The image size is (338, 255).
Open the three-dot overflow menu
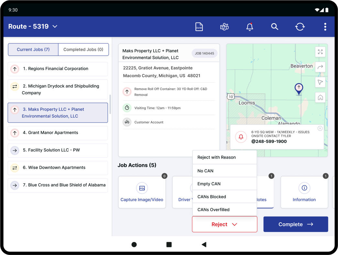(325, 27)
